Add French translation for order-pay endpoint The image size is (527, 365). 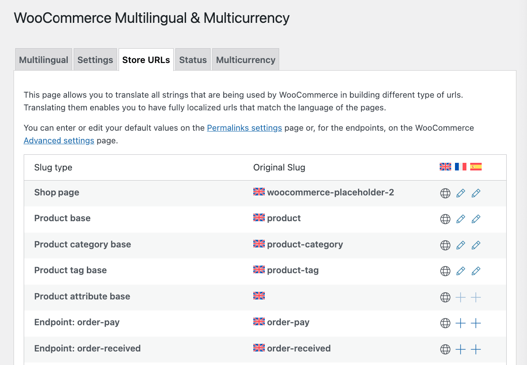tap(460, 324)
